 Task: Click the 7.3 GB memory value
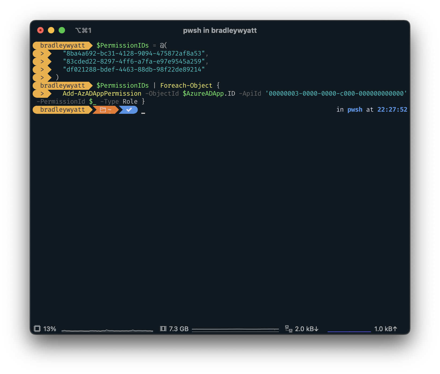(x=179, y=329)
